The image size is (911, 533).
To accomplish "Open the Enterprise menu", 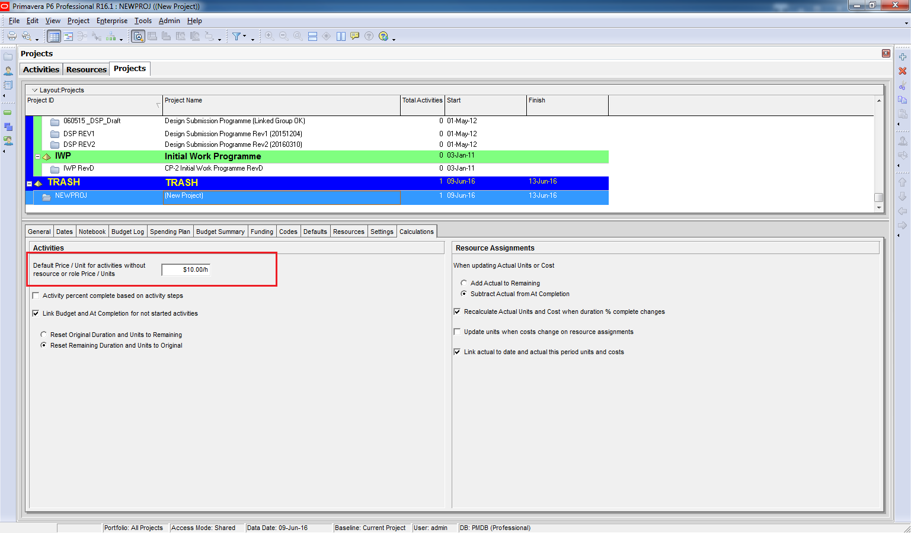I will click(111, 21).
